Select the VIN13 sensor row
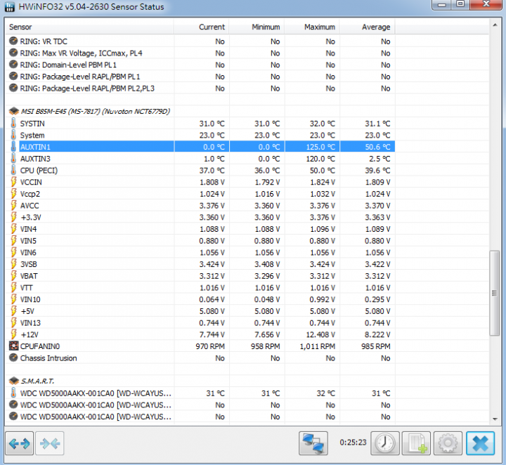Screen dimensions: 506x465 pos(200,323)
